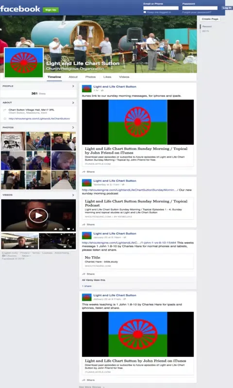This screenshot has width=233, height=388.
Task: Click the Cookies link in the footer
Action: [47, 253]
